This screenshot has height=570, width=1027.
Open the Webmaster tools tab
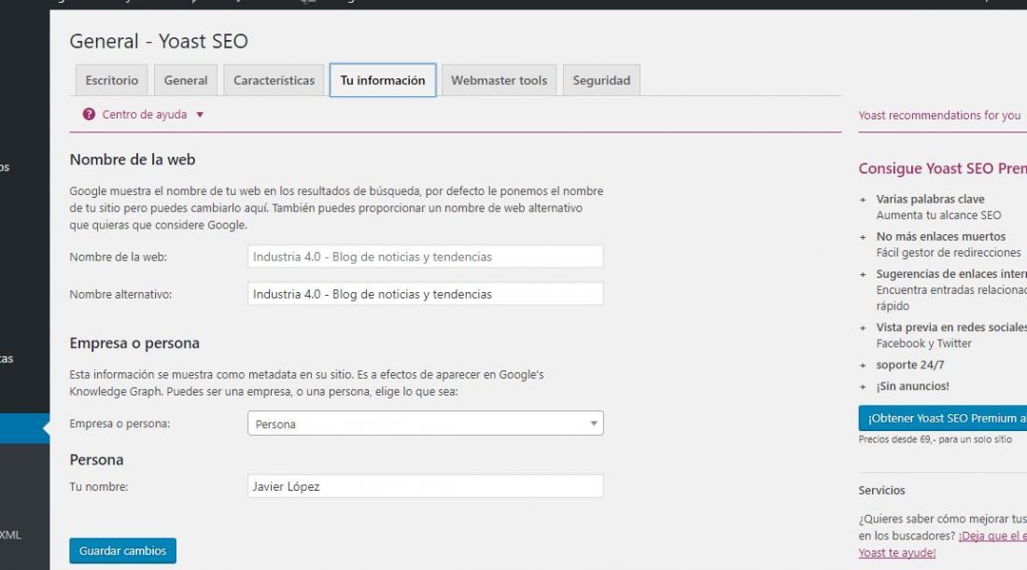[x=499, y=80]
